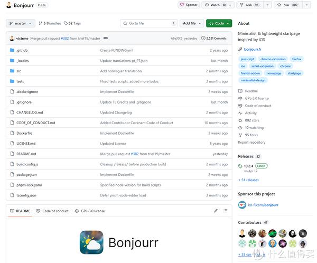Viewport: 317px width, 263px height.
Task: Edit README with the pencil icon
Action: point(216,211)
